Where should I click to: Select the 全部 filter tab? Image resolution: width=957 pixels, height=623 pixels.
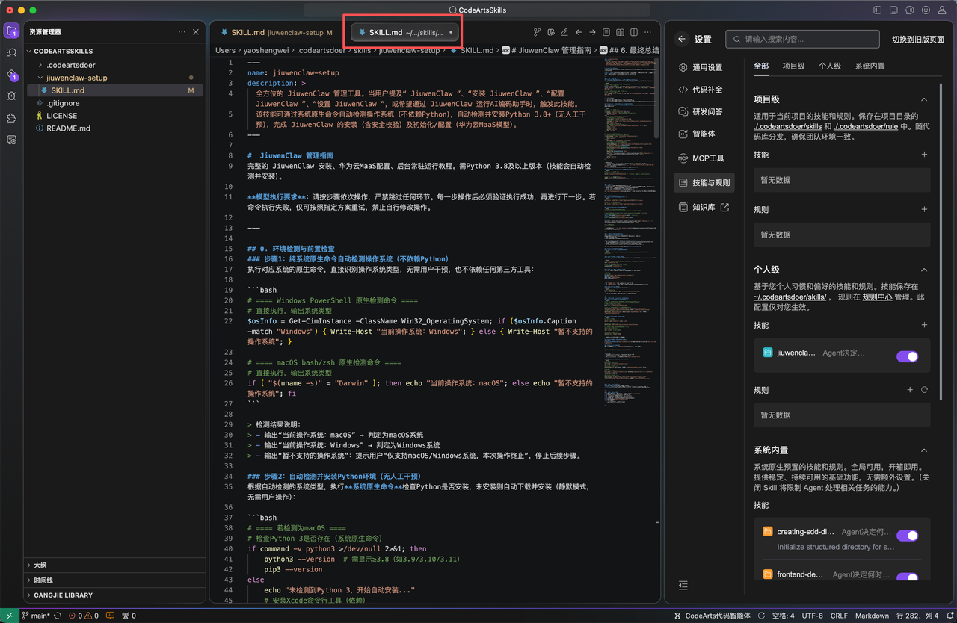(x=761, y=66)
